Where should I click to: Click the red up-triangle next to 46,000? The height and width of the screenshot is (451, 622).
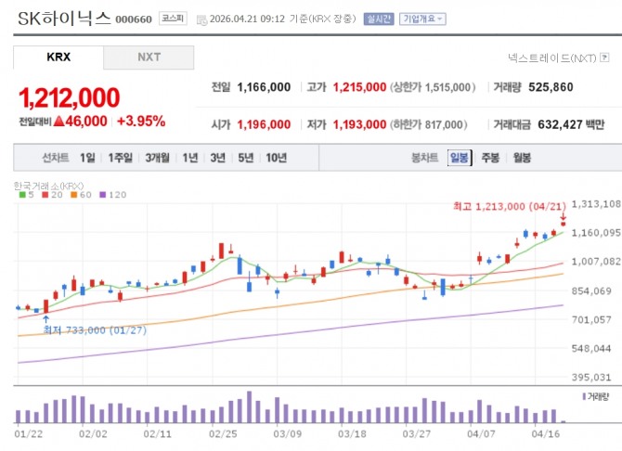click(x=58, y=121)
